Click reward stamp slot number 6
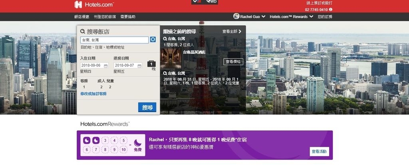 tap(87, 150)
